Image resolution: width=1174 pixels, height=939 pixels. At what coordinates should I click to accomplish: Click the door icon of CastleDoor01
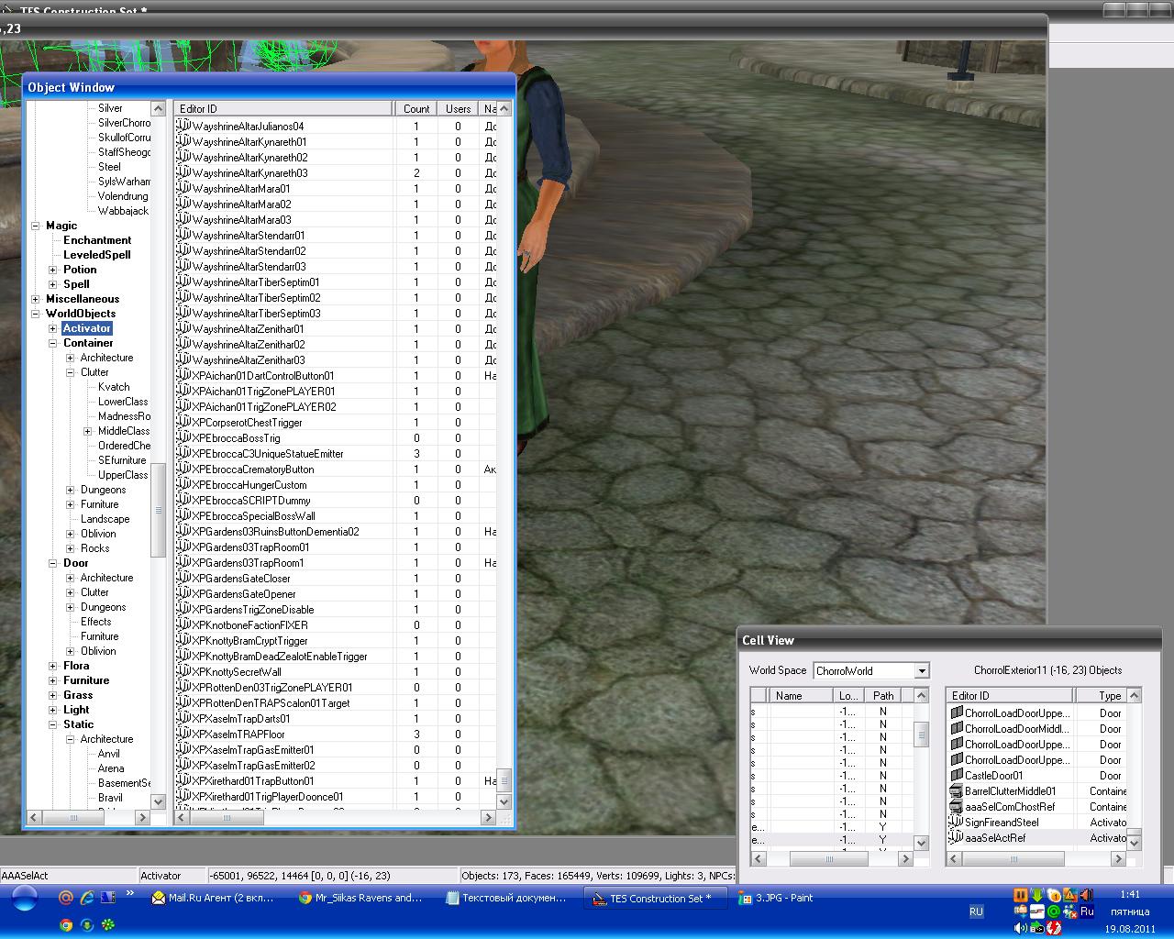click(957, 776)
